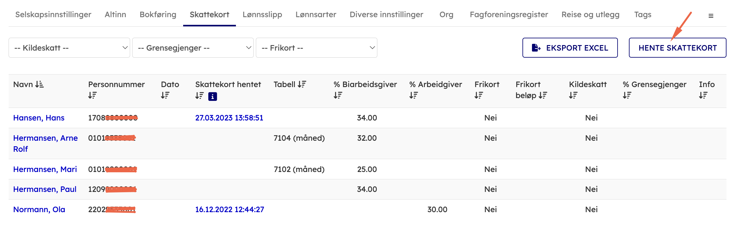The image size is (732, 233).
Task: Switch to the Lønnsslipp tab
Action: tap(262, 15)
